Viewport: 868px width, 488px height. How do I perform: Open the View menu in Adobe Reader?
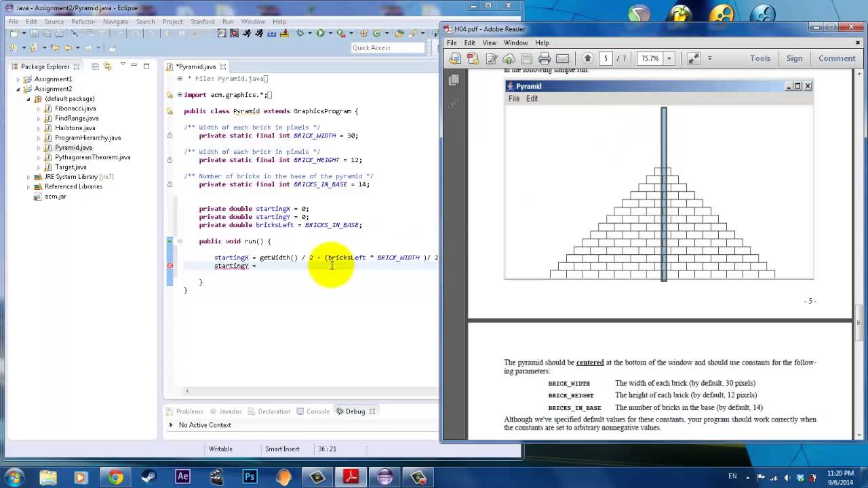pyautogui.click(x=489, y=43)
